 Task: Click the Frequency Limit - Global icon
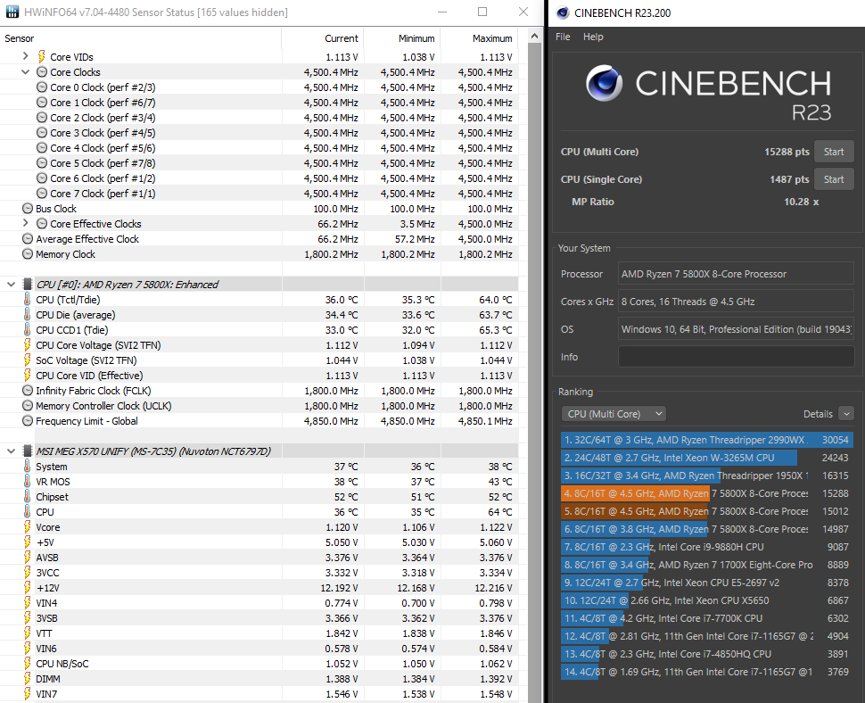click(28, 421)
